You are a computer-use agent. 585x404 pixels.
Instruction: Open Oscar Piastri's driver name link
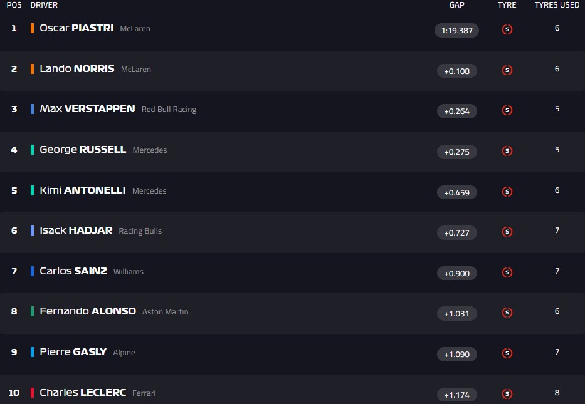tap(76, 28)
